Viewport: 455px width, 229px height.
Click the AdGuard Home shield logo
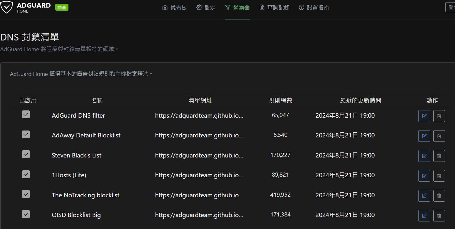click(x=7, y=7)
